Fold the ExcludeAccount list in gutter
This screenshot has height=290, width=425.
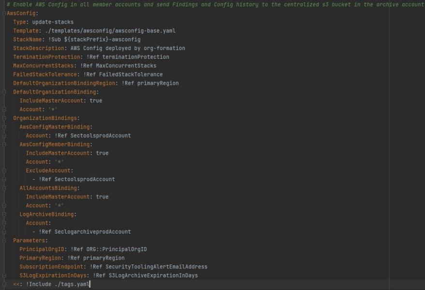click(3, 171)
